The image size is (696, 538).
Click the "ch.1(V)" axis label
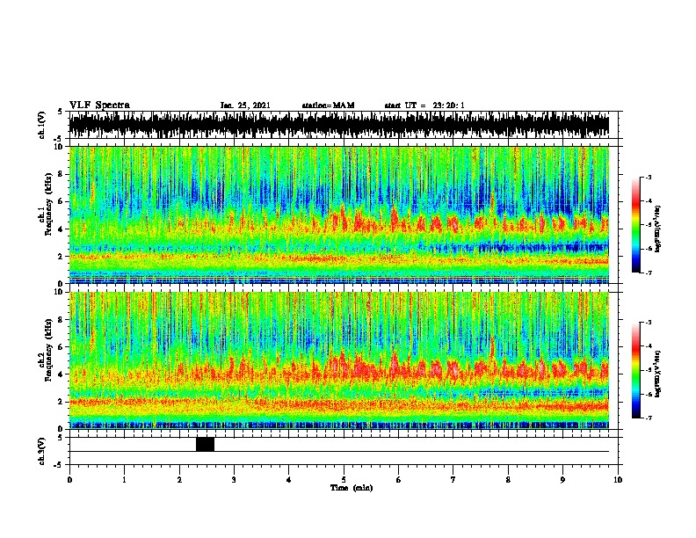point(41,125)
